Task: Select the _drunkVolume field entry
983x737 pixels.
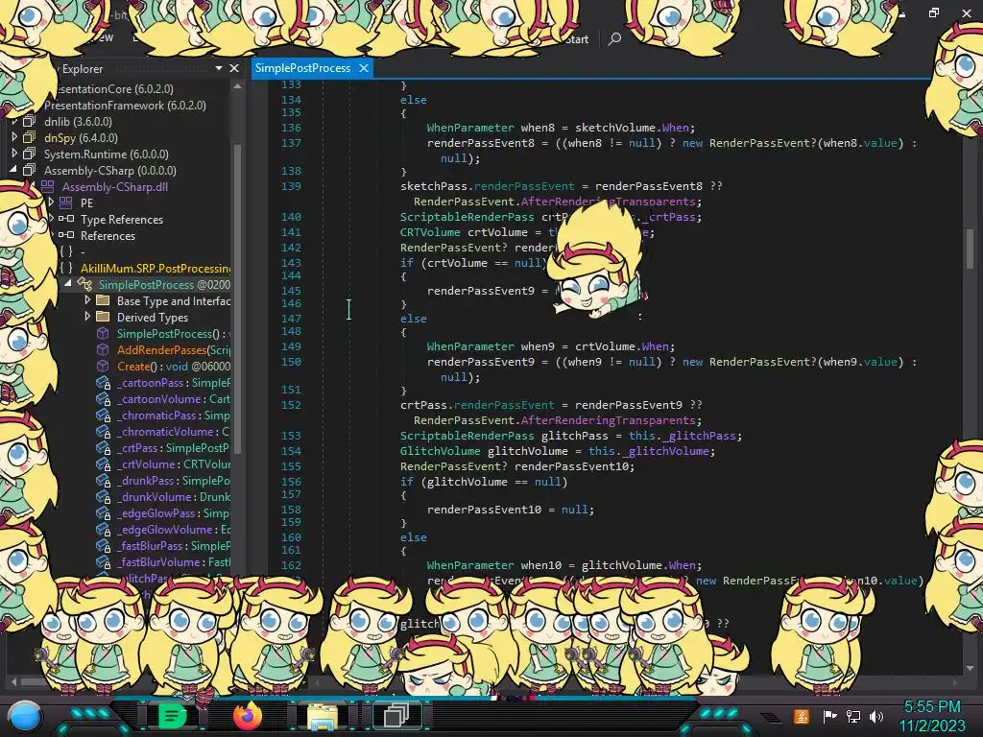Action: click(x=174, y=496)
